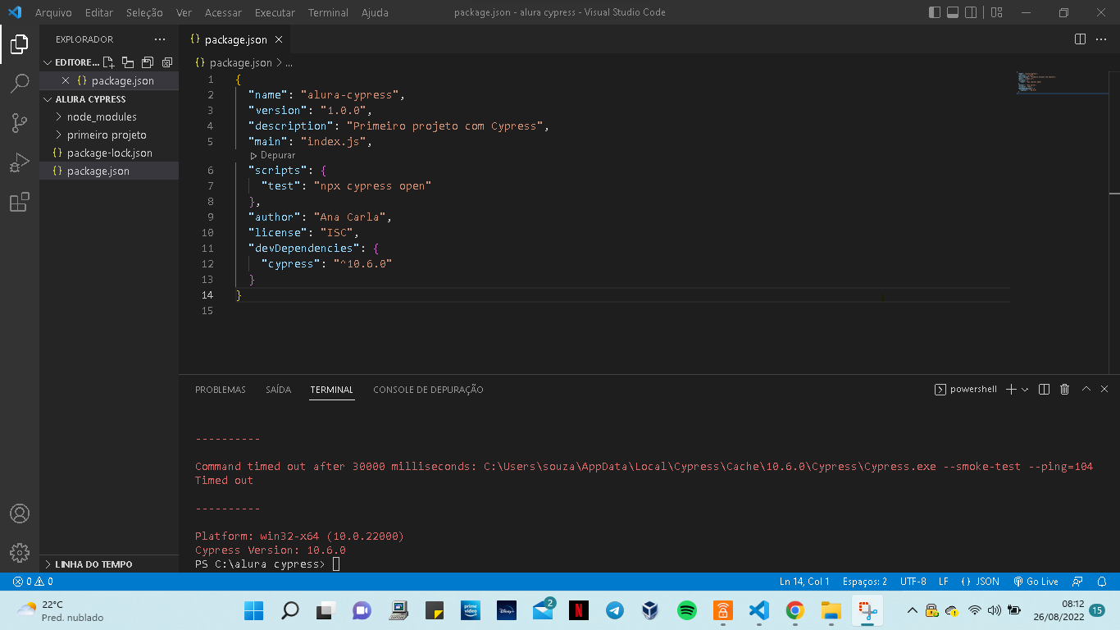Viewport: 1120px width, 630px height.
Task: Select the powershell terminal label
Action: (966, 390)
